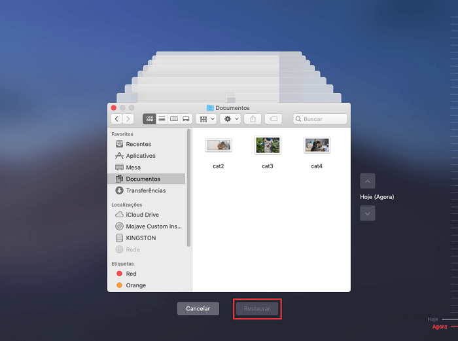Image resolution: width=458 pixels, height=341 pixels.
Task: Click the Buscar search field
Action: point(320,119)
